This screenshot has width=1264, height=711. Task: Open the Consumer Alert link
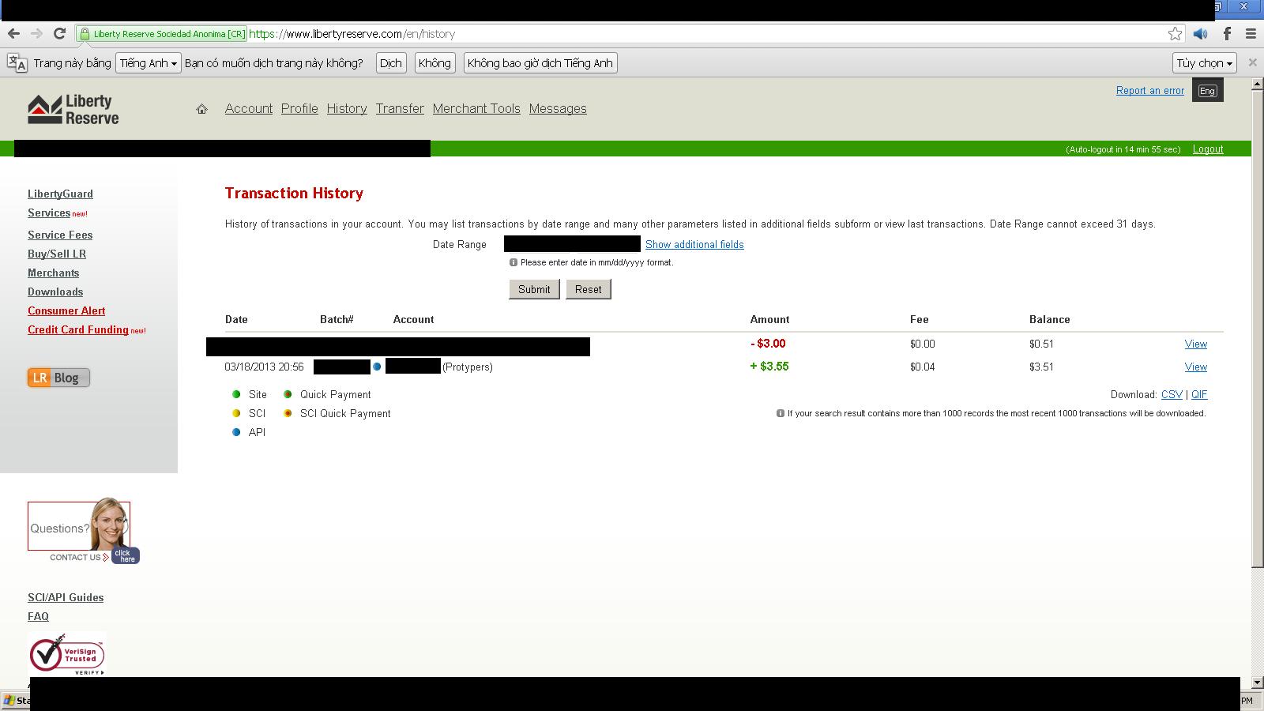66,310
